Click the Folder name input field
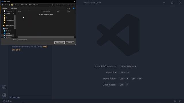 [x=46, y=40]
